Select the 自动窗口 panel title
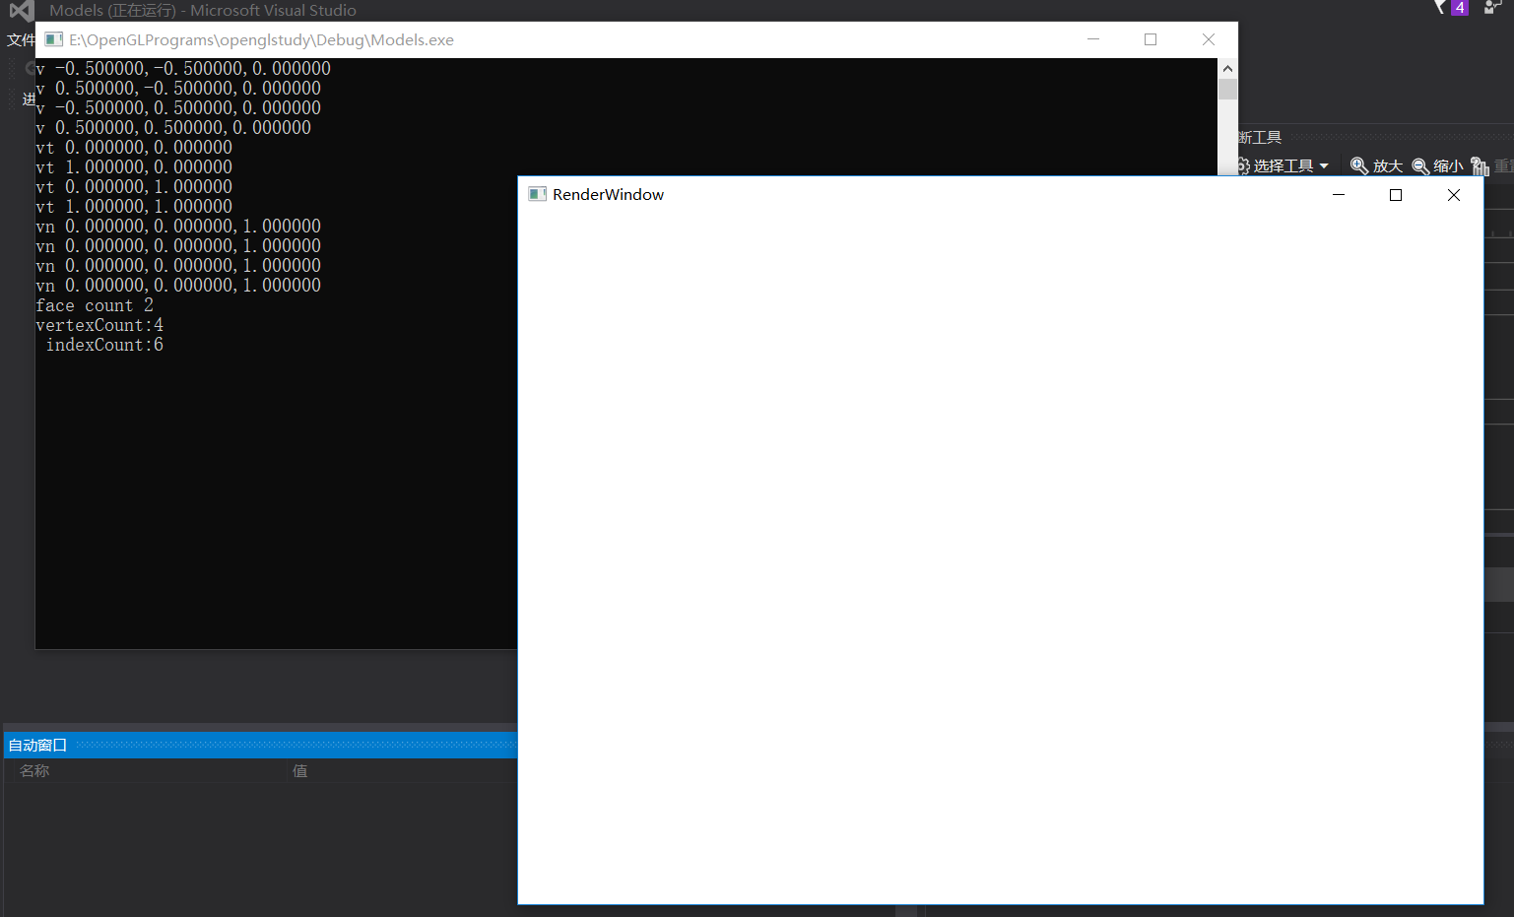Image resolution: width=1514 pixels, height=917 pixels. click(x=37, y=746)
